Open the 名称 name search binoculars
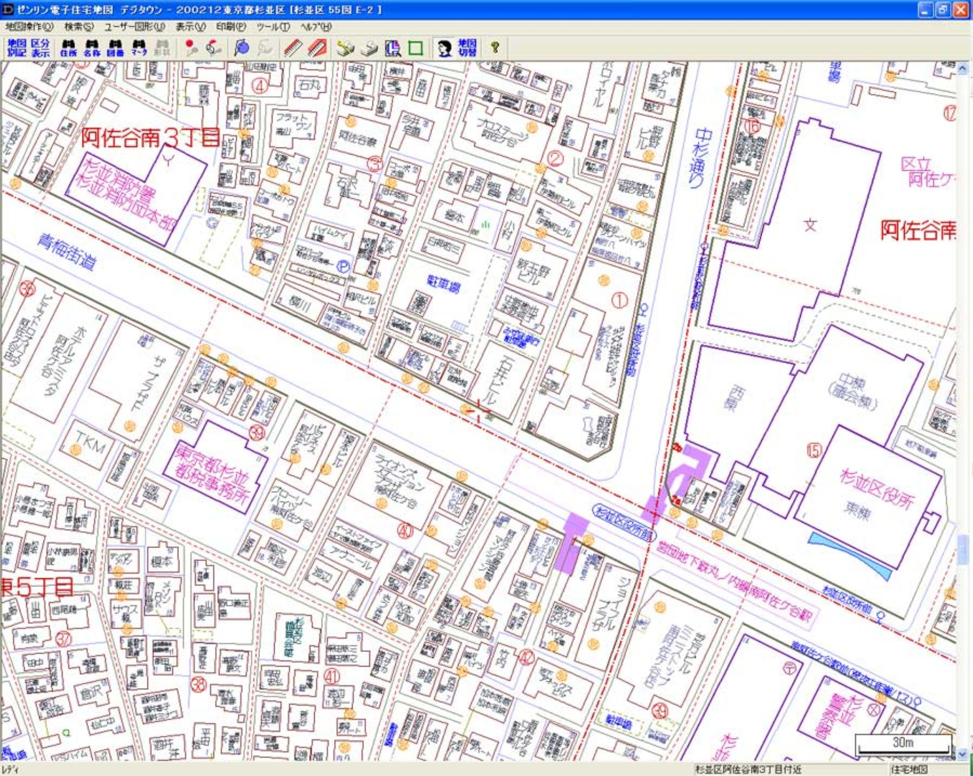973x776 pixels. pos(92,48)
